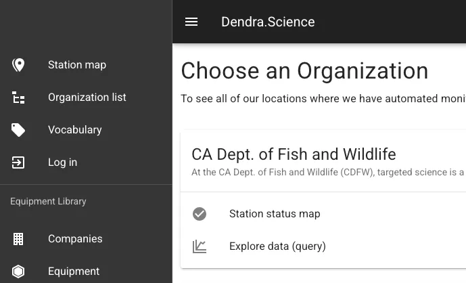Image resolution: width=466 pixels, height=283 pixels.
Task: Click the Log in arrow icon
Action: [x=18, y=162]
